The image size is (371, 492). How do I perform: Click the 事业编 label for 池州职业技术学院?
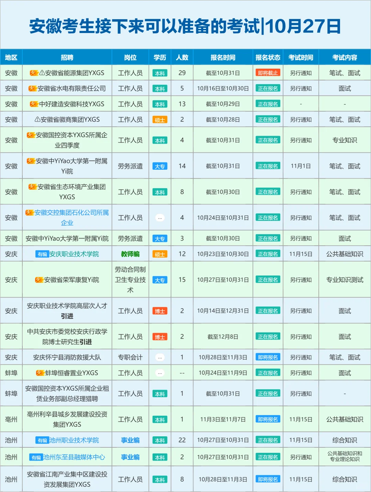(x=130, y=440)
